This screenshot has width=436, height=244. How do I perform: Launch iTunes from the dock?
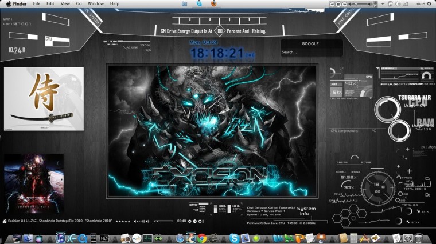point(61,238)
